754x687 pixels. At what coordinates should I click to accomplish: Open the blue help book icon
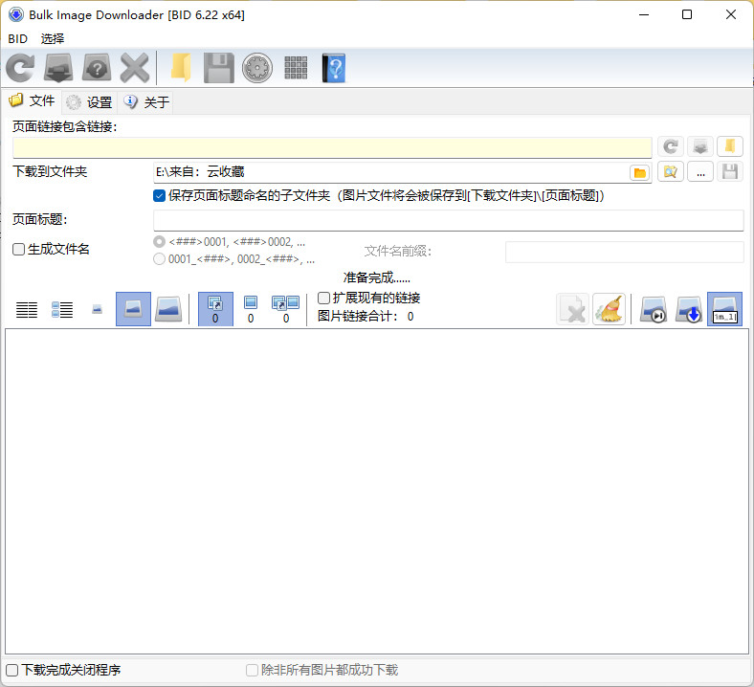[334, 68]
